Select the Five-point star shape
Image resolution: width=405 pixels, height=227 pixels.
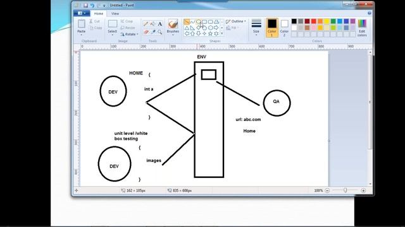click(x=210, y=33)
